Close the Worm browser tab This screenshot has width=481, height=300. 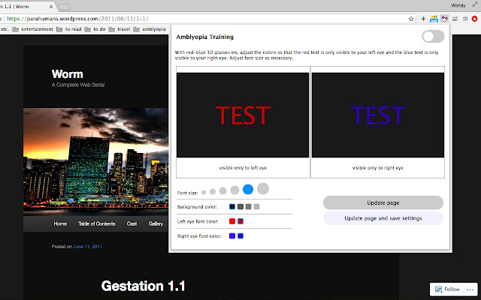[x=51, y=7]
